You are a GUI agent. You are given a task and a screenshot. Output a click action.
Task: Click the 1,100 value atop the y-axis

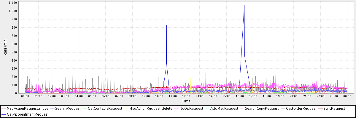coord(13,3)
